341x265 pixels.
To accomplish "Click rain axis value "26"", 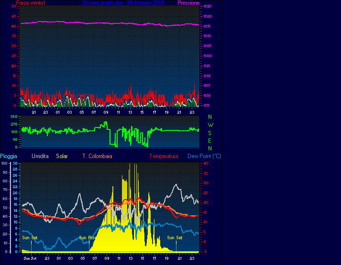I will pyautogui.click(x=15, y=175).
